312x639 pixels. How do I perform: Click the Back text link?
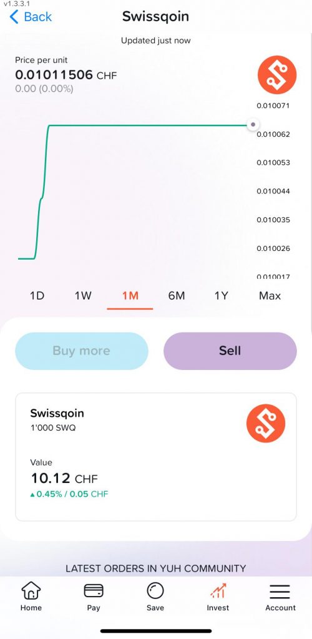click(x=38, y=17)
